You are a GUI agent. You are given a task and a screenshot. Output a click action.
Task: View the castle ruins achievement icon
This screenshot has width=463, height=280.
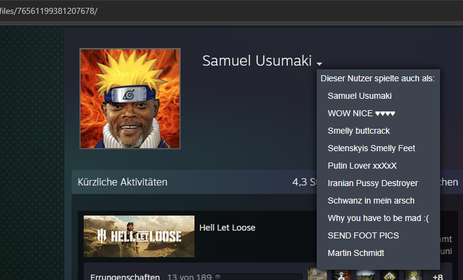(317, 275)
